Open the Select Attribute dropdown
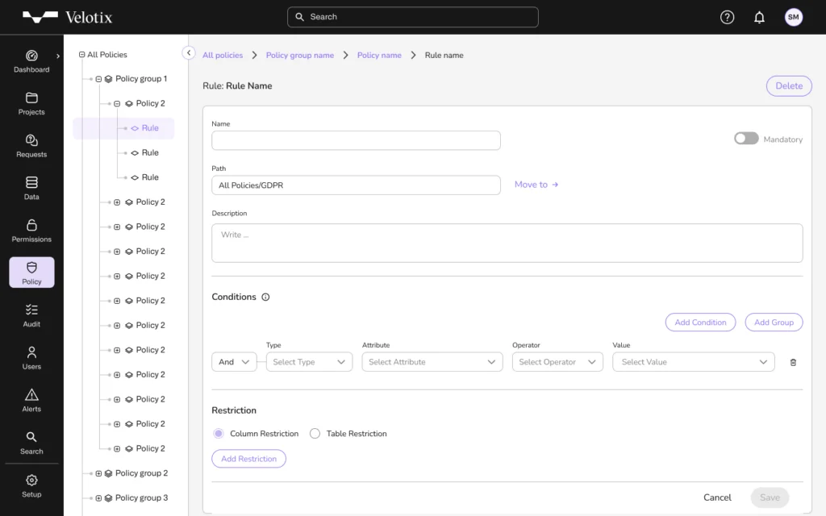This screenshot has height=516, width=826. pos(432,362)
